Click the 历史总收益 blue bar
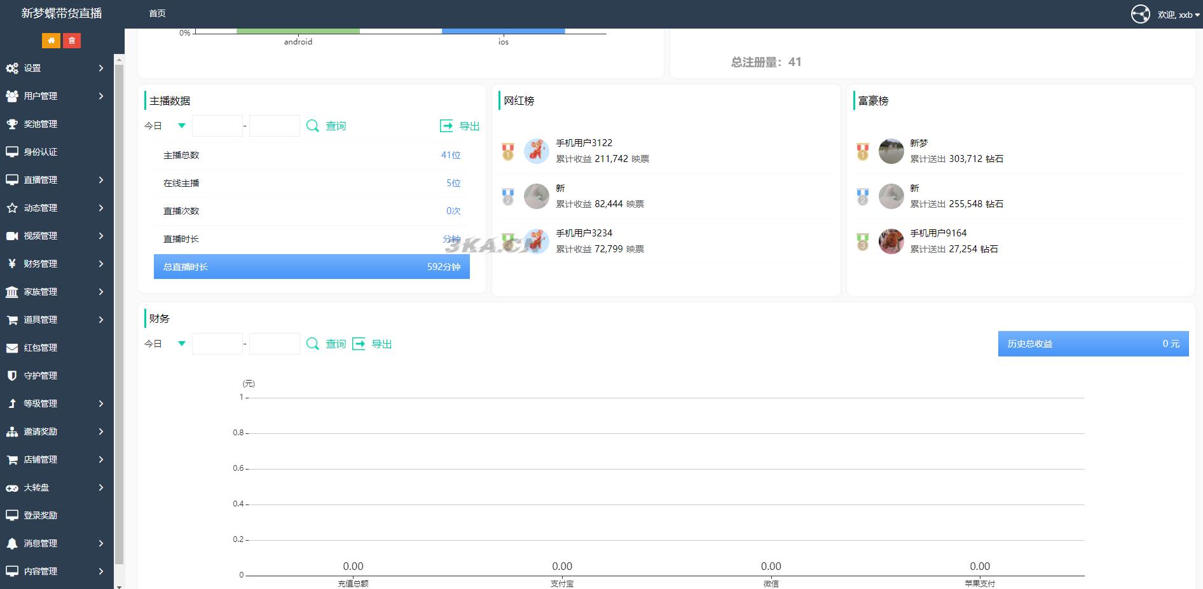This screenshot has height=589, width=1203. point(1093,344)
